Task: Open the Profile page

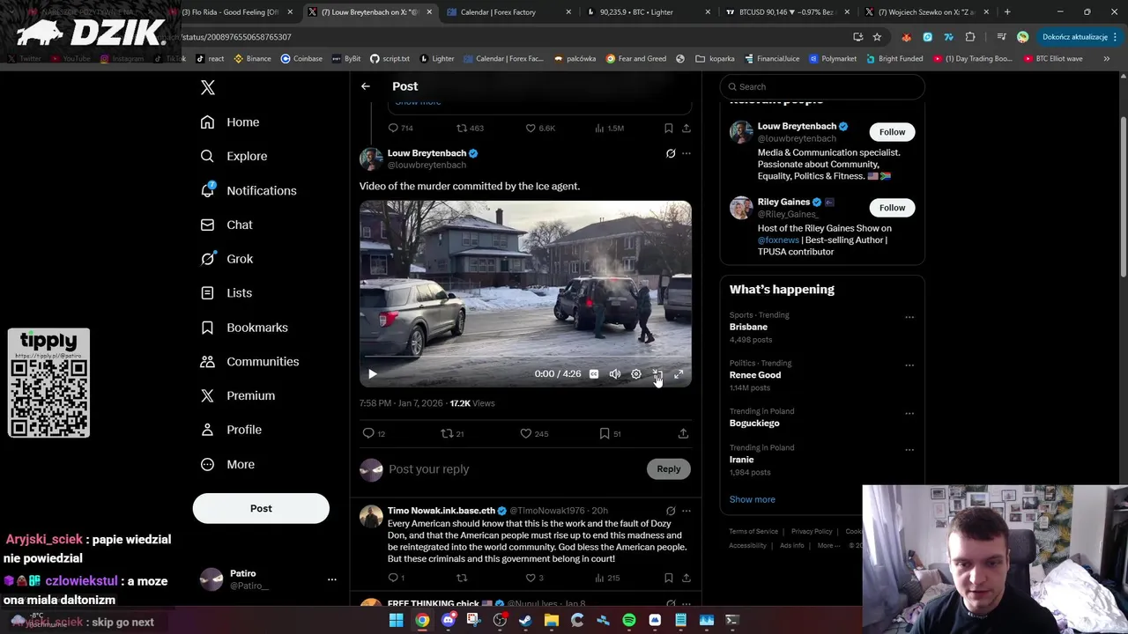Action: [x=231, y=430]
